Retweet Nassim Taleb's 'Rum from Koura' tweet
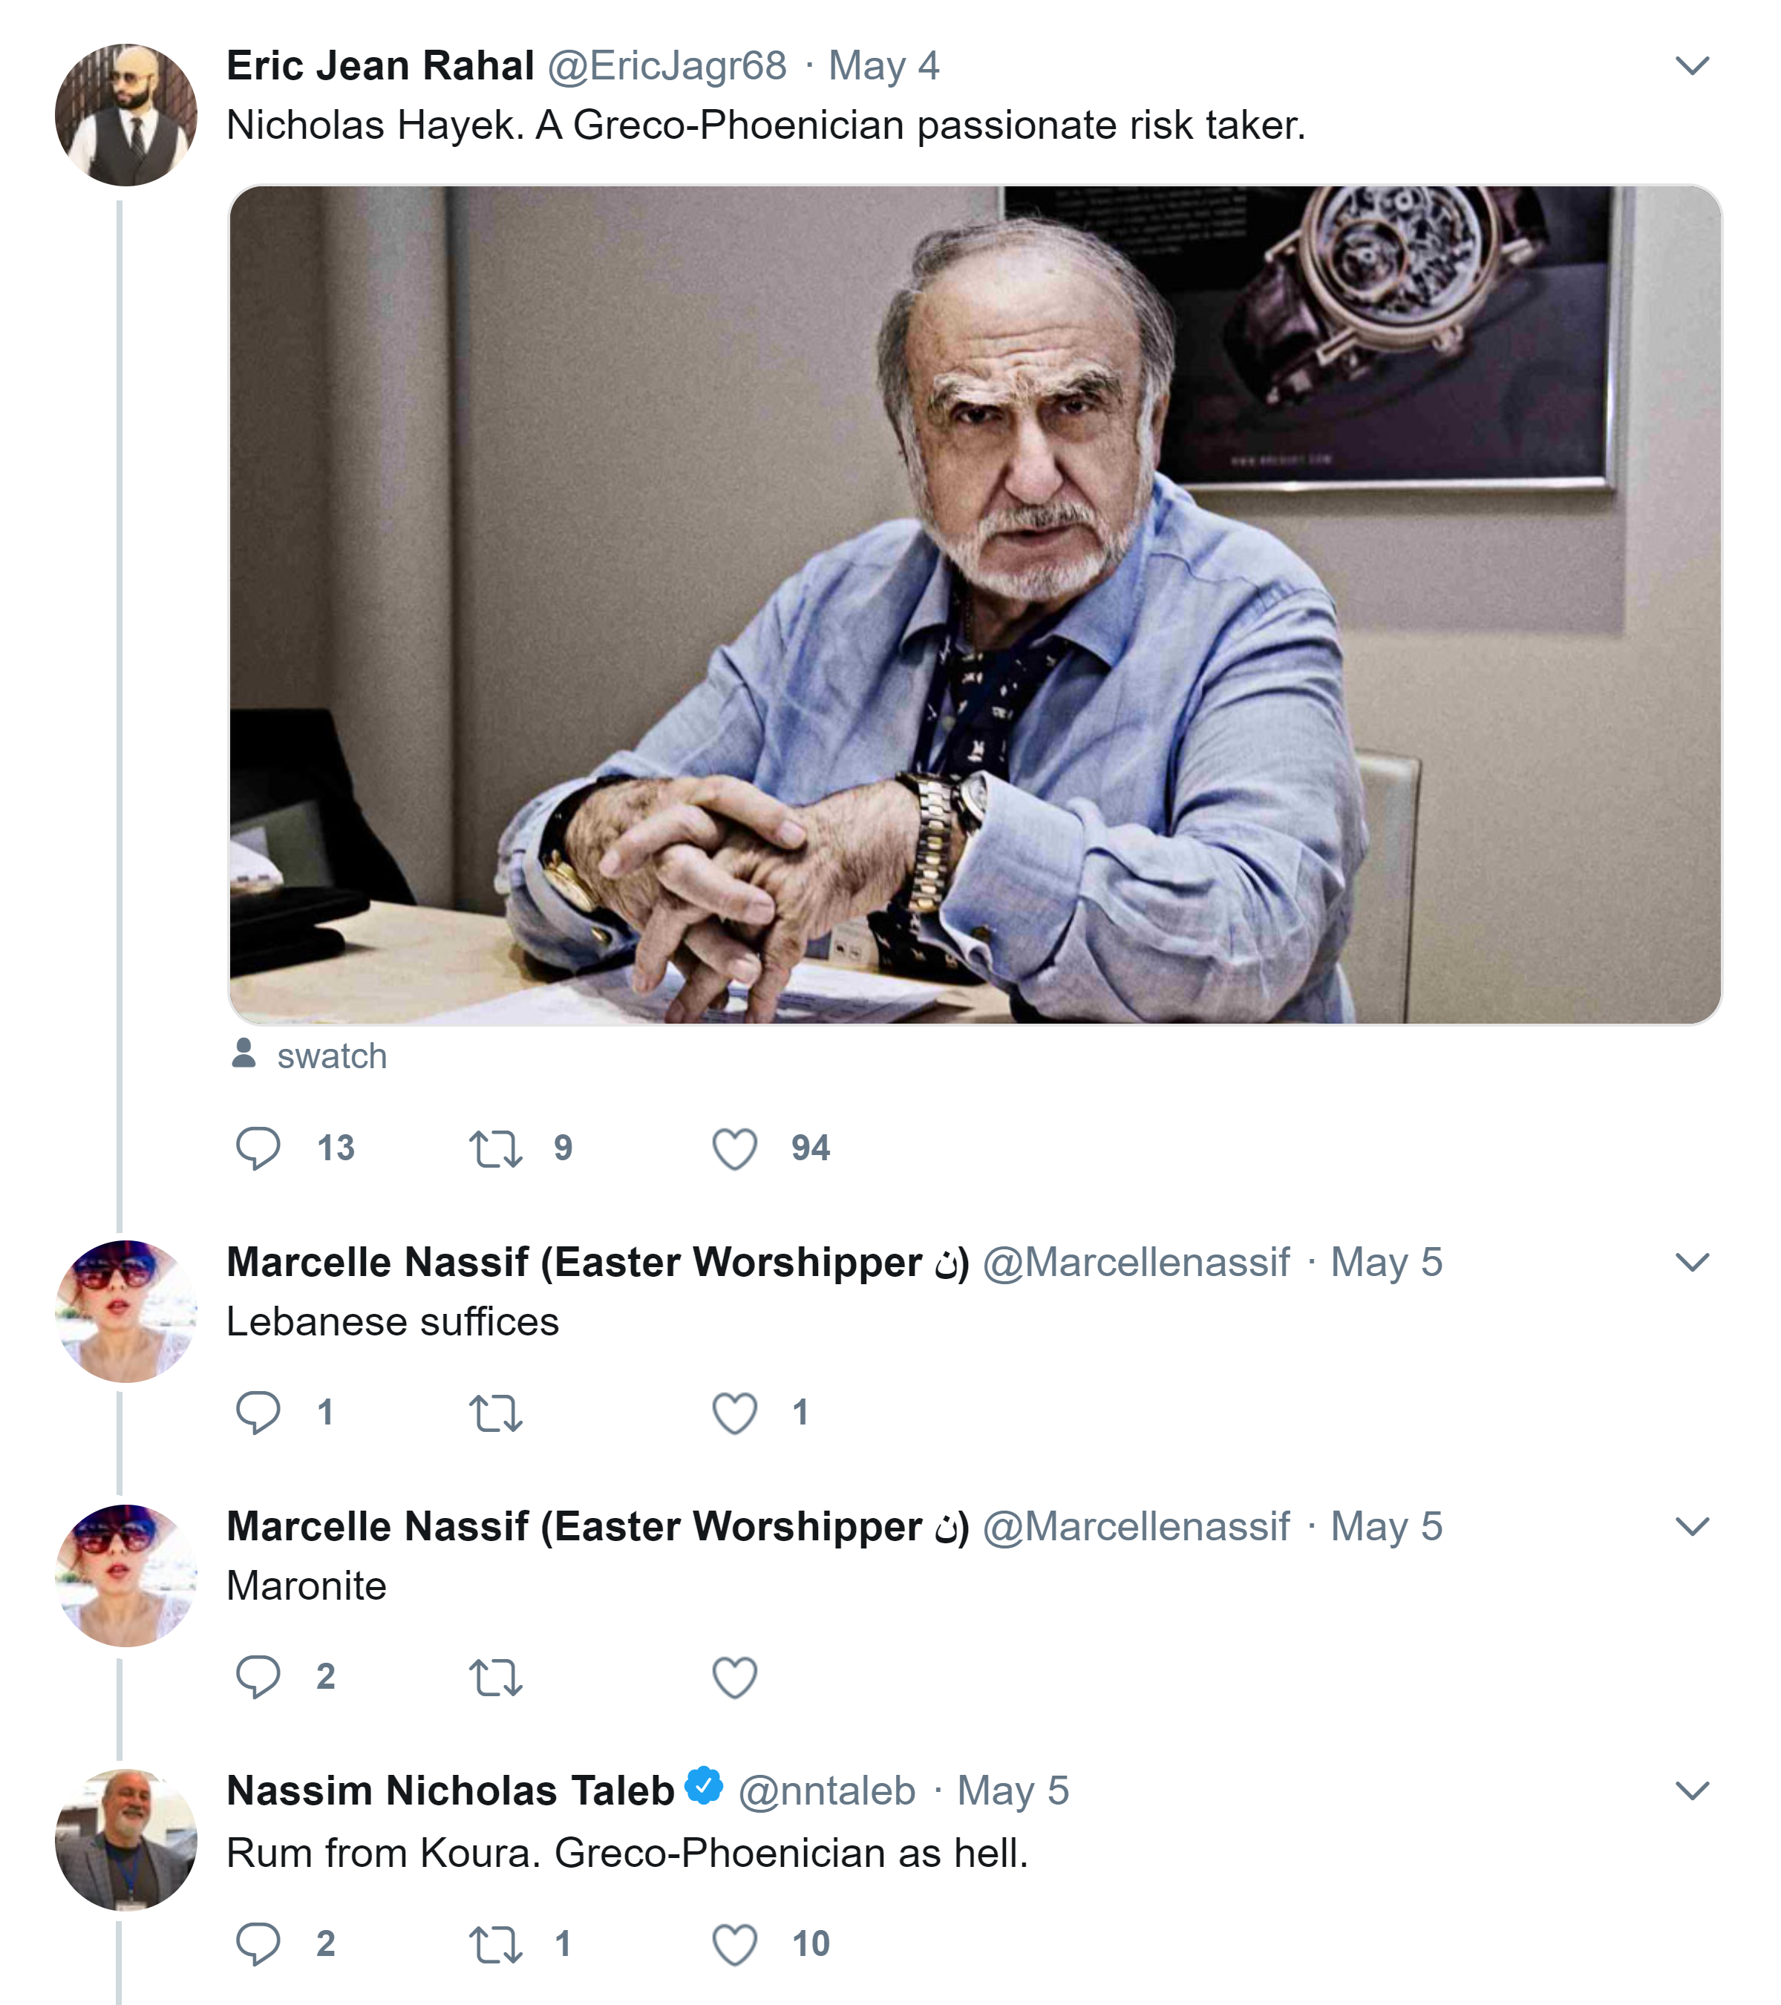The image size is (1781, 2005). (495, 1944)
